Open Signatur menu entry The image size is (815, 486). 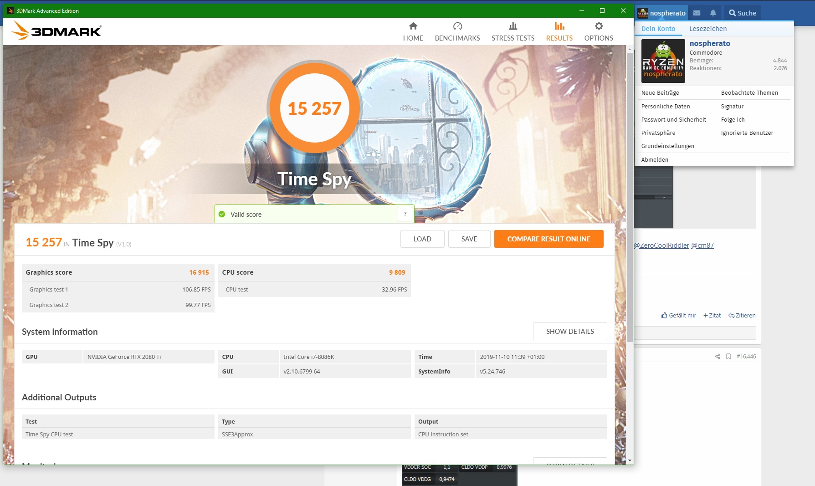point(732,106)
